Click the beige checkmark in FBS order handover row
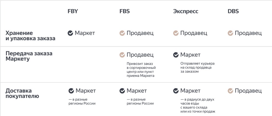This screenshot has height=116, width=272. (122, 55)
